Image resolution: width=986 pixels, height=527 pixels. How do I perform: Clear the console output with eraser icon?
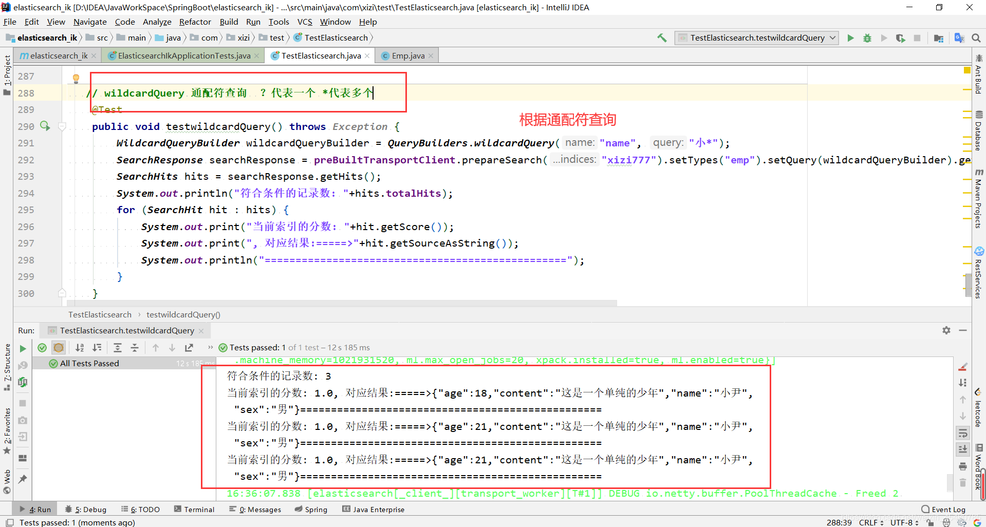(x=963, y=367)
